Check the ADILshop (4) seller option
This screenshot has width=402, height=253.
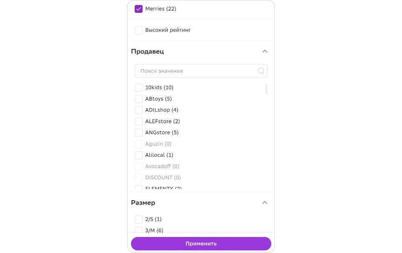[139, 110]
